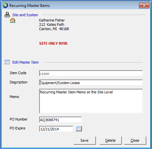Click the Save button
The width and height of the screenshot is (152, 149).
[x=85, y=140]
